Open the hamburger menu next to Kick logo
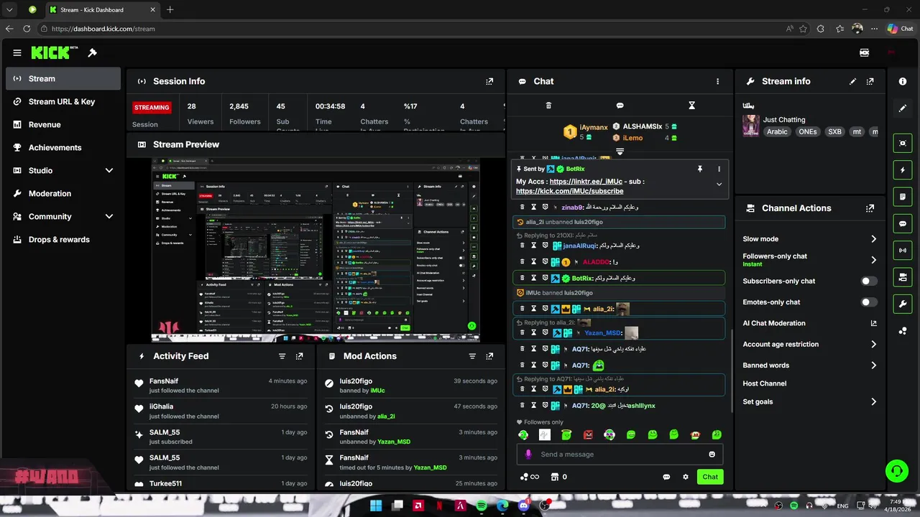The width and height of the screenshot is (920, 517). coord(17,52)
